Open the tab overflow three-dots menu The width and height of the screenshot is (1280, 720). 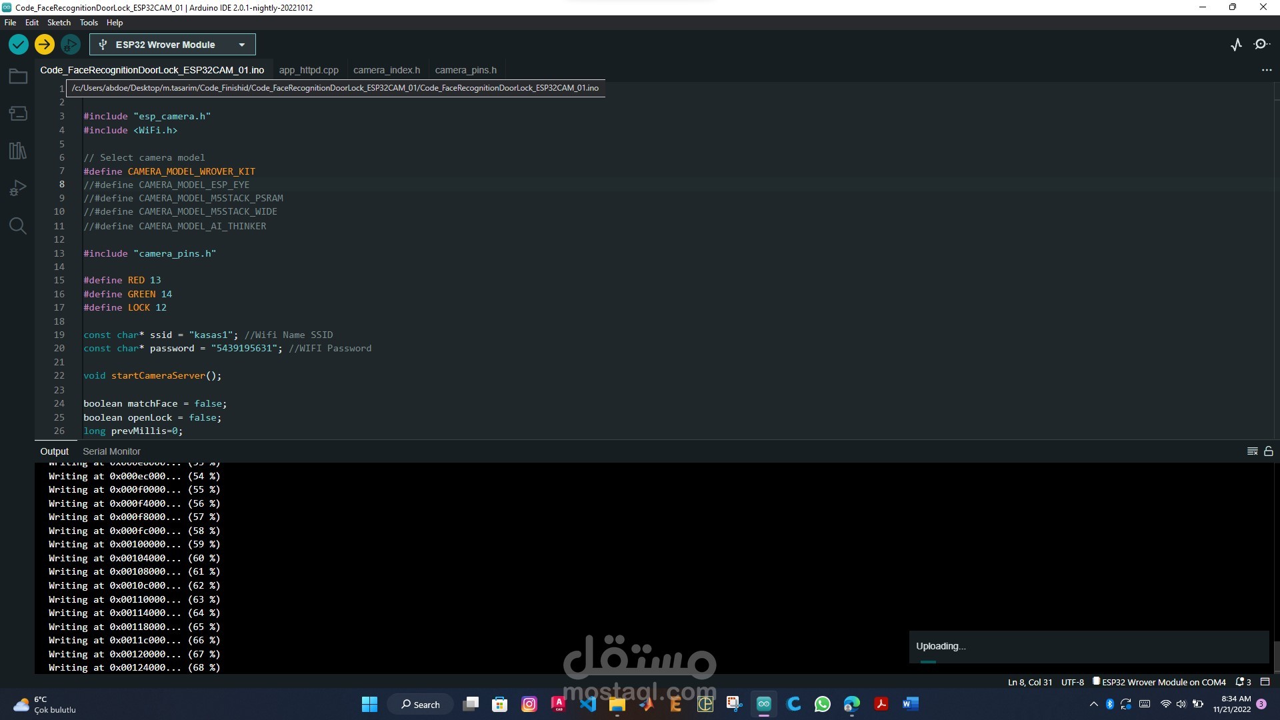click(x=1267, y=70)
